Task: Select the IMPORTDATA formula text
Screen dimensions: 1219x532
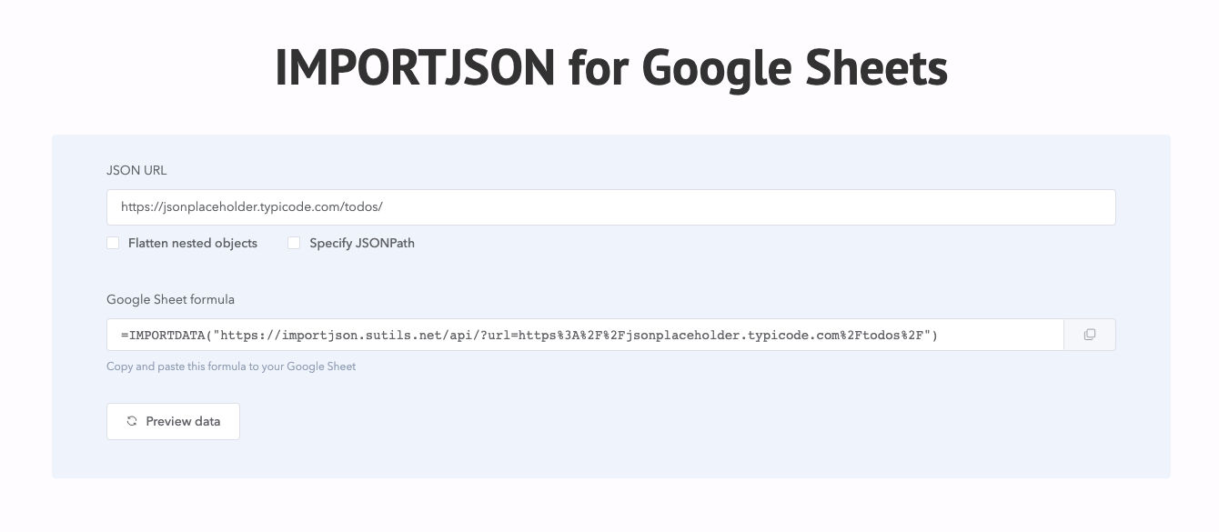Action: point(529,334)
